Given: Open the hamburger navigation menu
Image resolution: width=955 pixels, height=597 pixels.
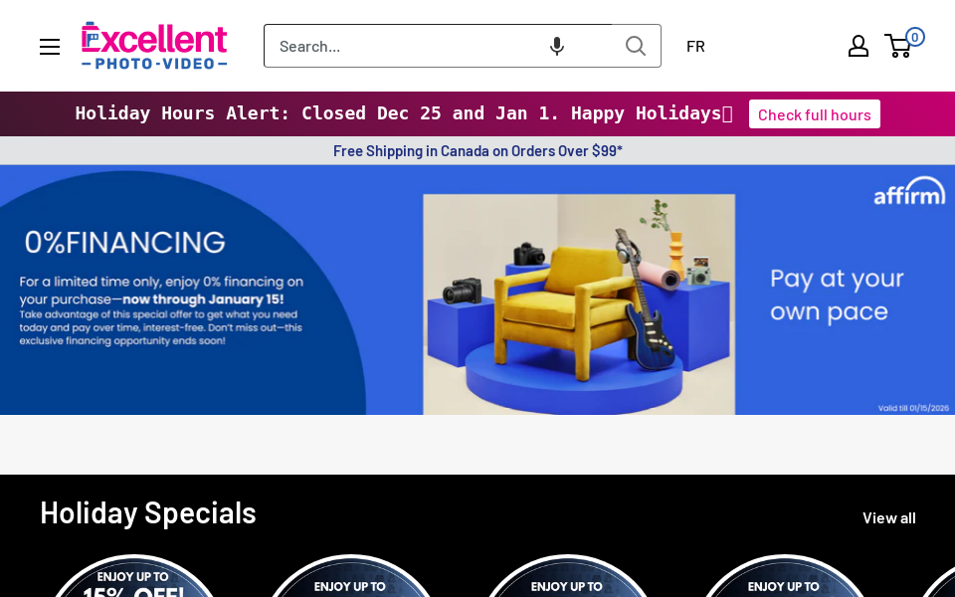Looking at the screenshot, I should [50, 47].
